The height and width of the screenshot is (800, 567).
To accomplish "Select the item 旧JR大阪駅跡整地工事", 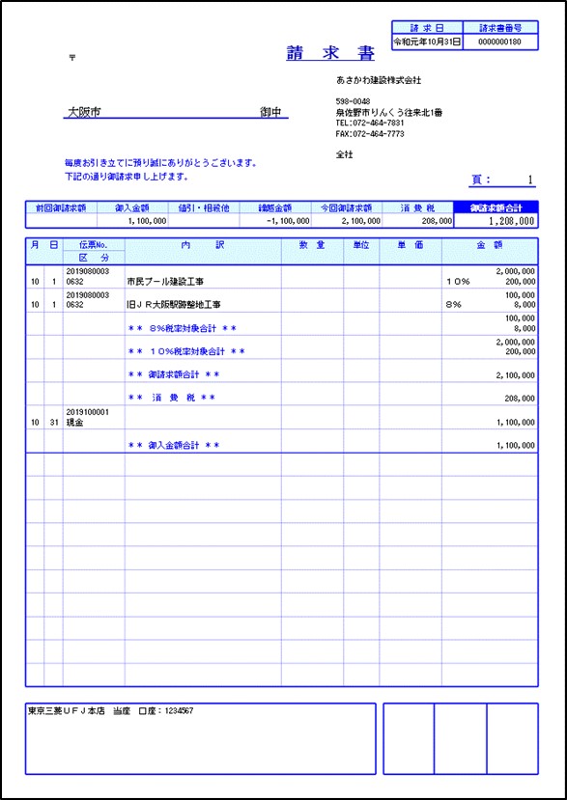I will (x=174, y=305).
